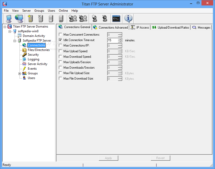This screenshot has height=169, width=215.
Task: Click the Domain Activity magnifier icon
Action: point(19,36)
